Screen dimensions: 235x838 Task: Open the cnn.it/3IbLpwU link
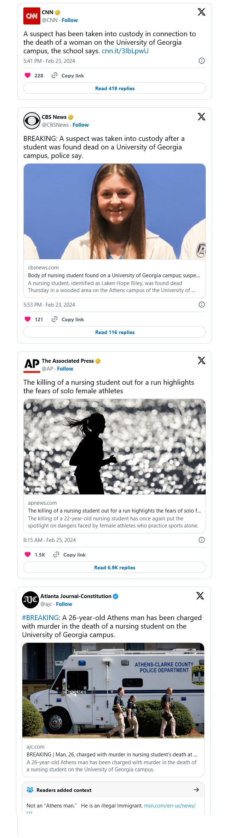pos(125,51)
